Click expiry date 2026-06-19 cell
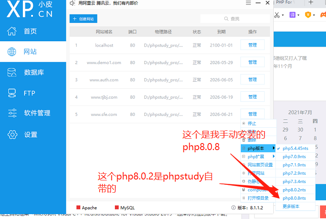This screenshot has height=219, width=326. (221, 97)
